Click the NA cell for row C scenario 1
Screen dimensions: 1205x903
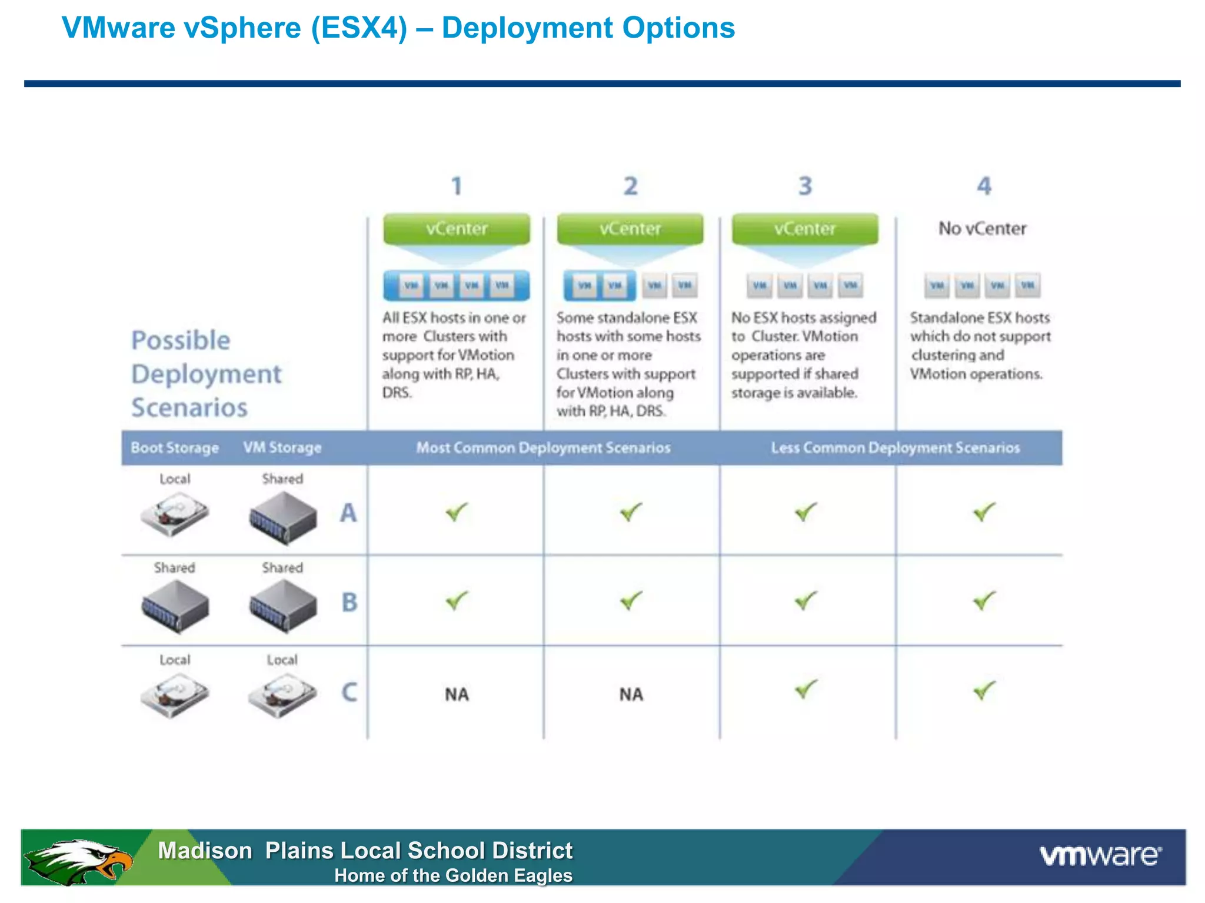coord(457,694)
